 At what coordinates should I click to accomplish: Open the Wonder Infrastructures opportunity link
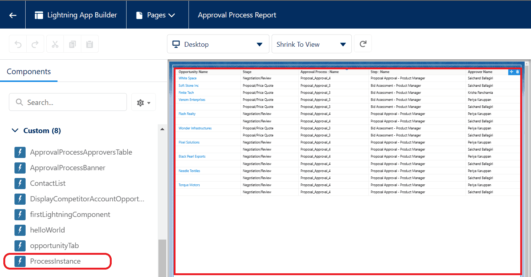click(195, 128)
